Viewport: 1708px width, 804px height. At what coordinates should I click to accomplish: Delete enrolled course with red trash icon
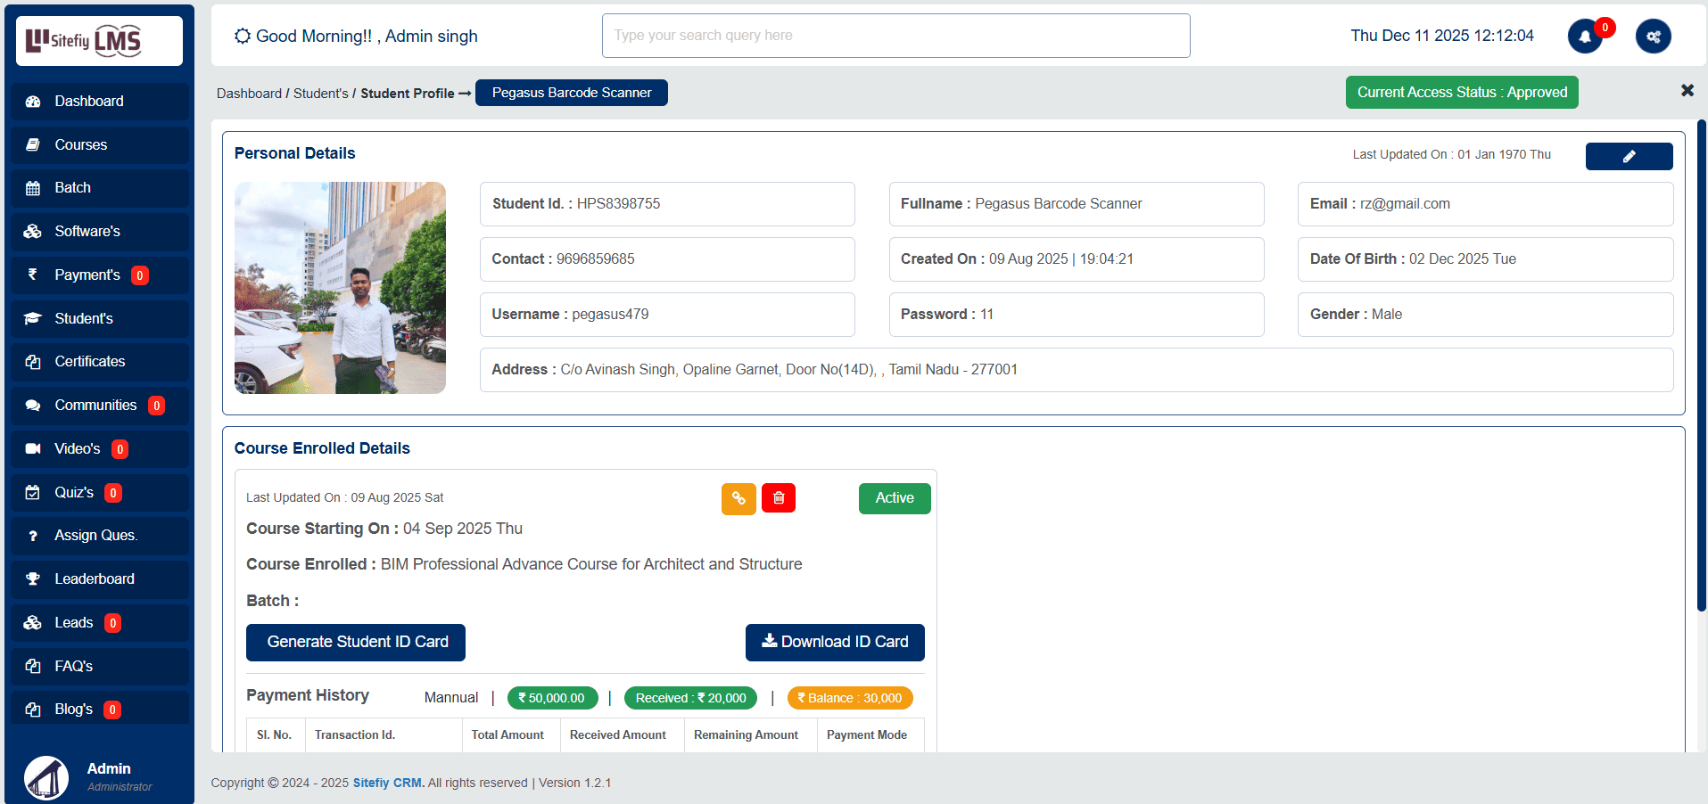[779, 498]
